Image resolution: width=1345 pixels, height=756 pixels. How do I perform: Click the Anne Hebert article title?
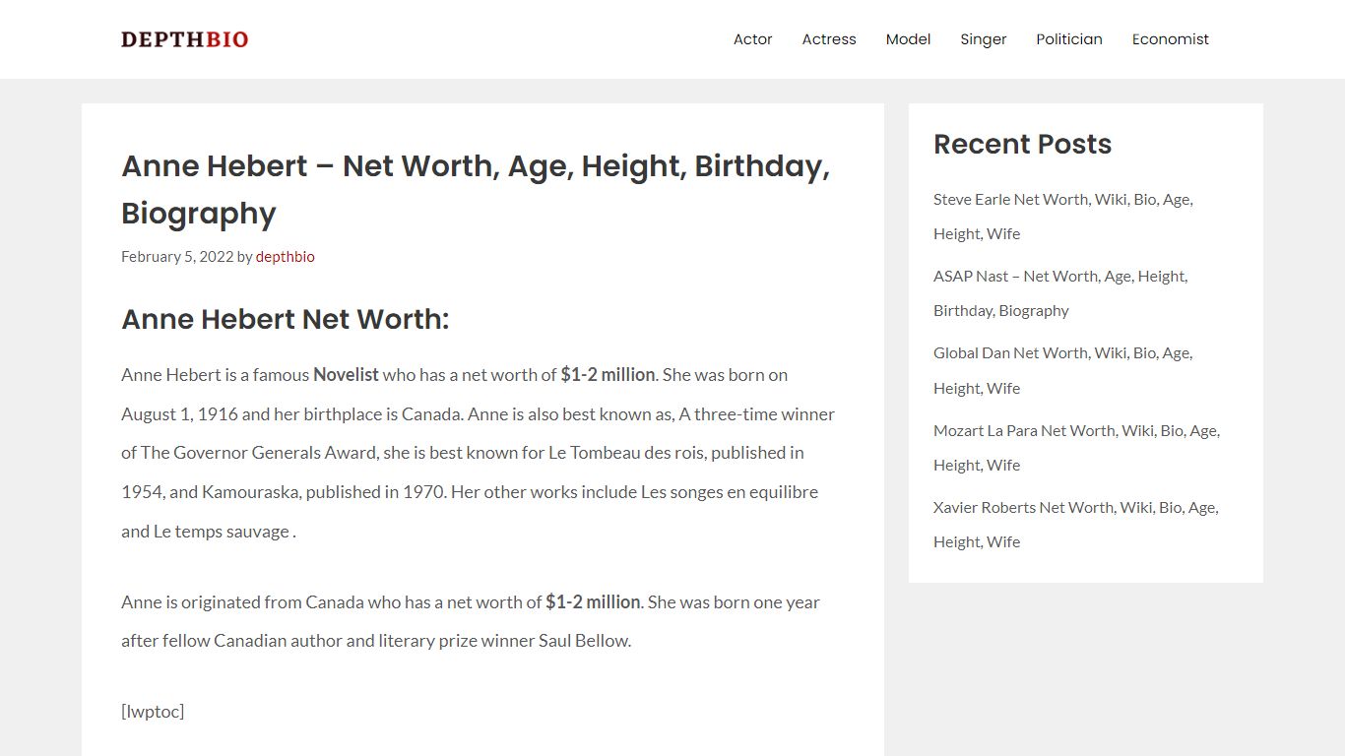tap(476, 189)
